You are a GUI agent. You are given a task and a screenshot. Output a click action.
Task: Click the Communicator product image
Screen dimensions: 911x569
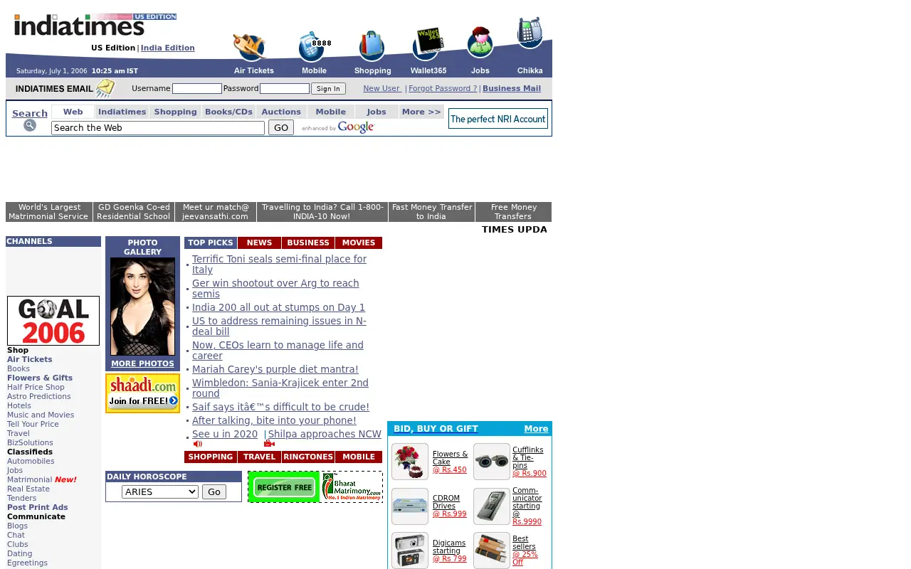pyautogui.click(x=492, y=506)
